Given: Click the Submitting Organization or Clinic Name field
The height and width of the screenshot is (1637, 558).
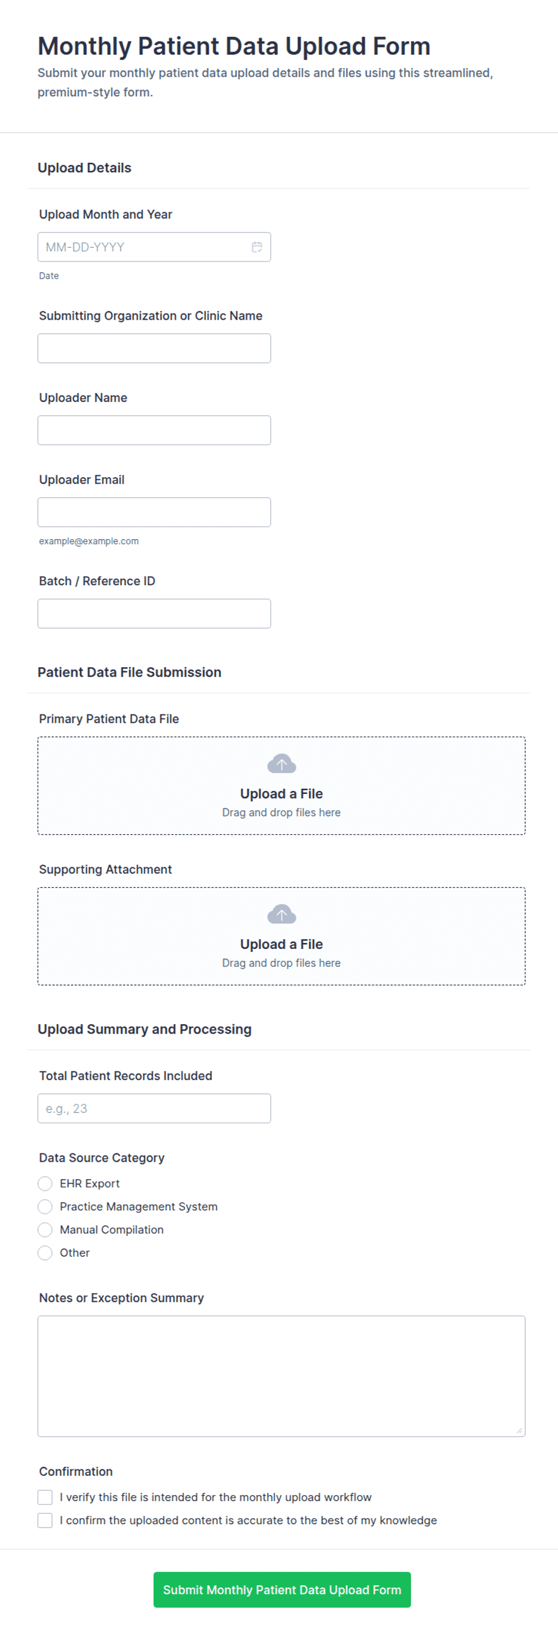Looking at the screenshot, I should point(154,348).
